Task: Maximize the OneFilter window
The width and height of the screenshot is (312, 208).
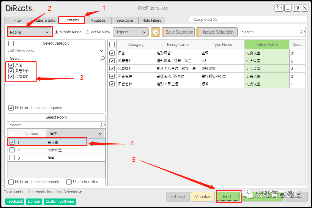Action: tap(296, 8)
